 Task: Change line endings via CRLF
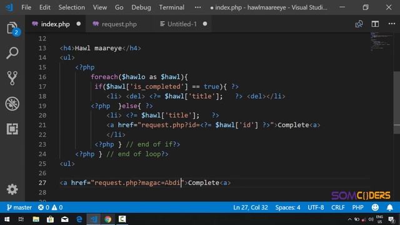point(337,207)
